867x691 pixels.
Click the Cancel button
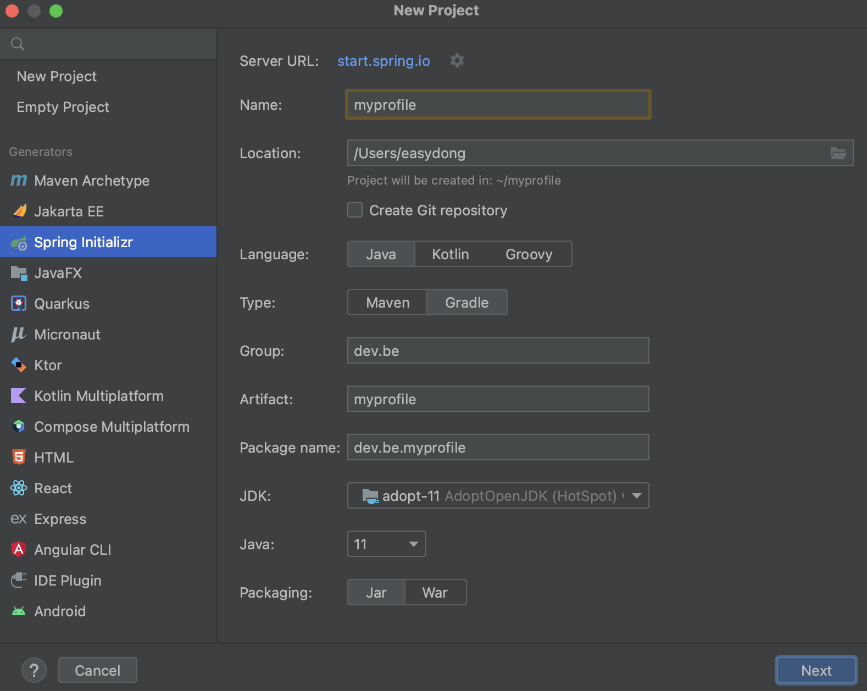98,670
